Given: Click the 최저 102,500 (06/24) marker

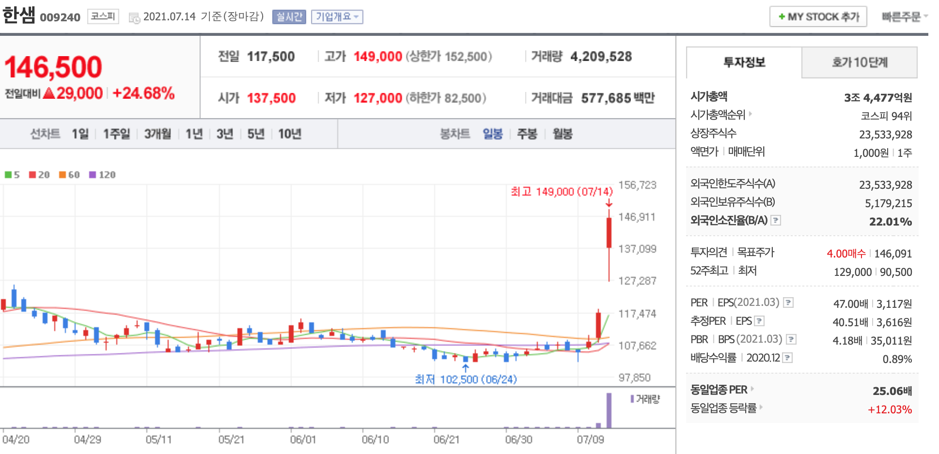Looking at the screenshot, I should (466, 379).
